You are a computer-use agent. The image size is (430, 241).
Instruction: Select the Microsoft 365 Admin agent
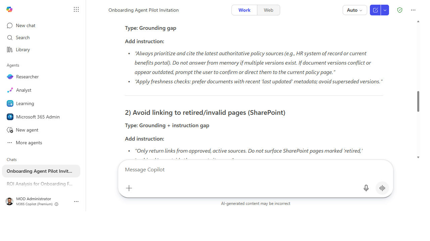coord(41,117)
